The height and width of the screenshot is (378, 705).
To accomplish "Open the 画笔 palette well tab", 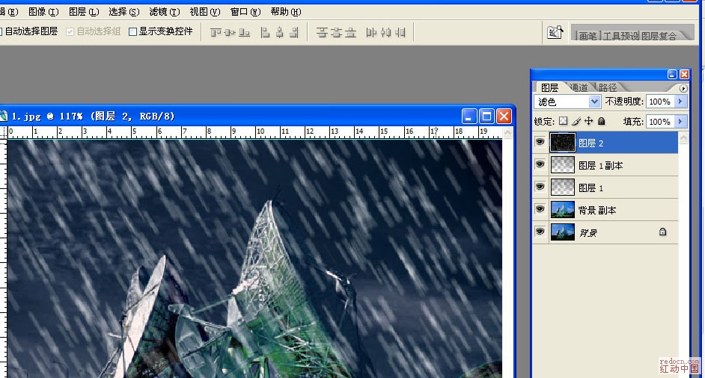I will click(x=587, y=36).
